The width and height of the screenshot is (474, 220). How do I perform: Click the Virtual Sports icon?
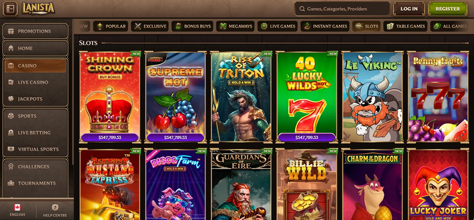11,149
